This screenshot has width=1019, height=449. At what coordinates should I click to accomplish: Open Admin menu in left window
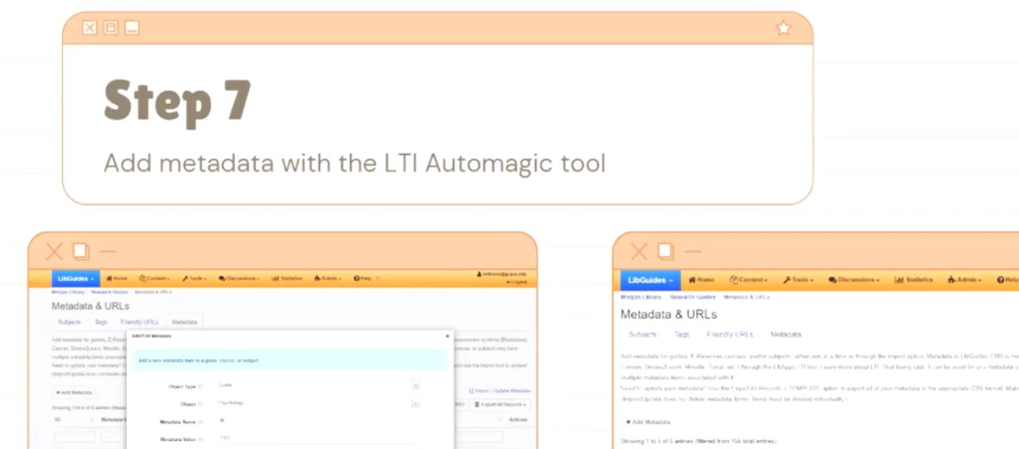[x=328, y=278]
